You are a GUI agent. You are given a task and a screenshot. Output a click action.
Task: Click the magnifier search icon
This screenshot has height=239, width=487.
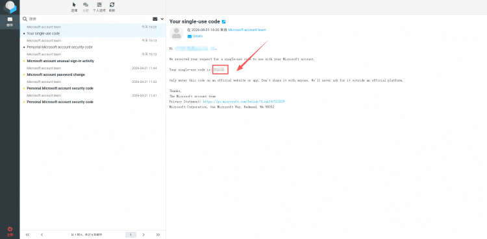[25, 19]
